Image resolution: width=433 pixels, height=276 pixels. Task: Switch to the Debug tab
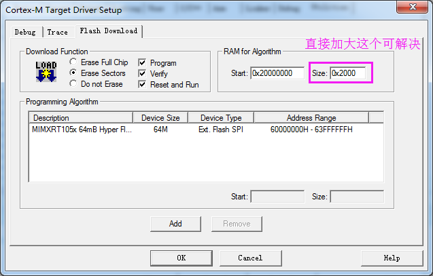[x=25, y=32]
